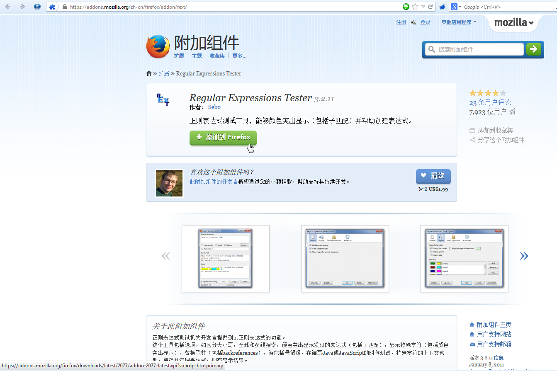The height and width of the screenshot is (371, 557).
Task: Click the 捐款 donate button
Action: (x=433, y=176)
